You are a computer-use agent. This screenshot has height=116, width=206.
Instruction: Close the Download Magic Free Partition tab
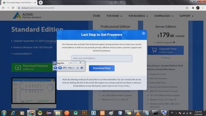pos(35,3)
